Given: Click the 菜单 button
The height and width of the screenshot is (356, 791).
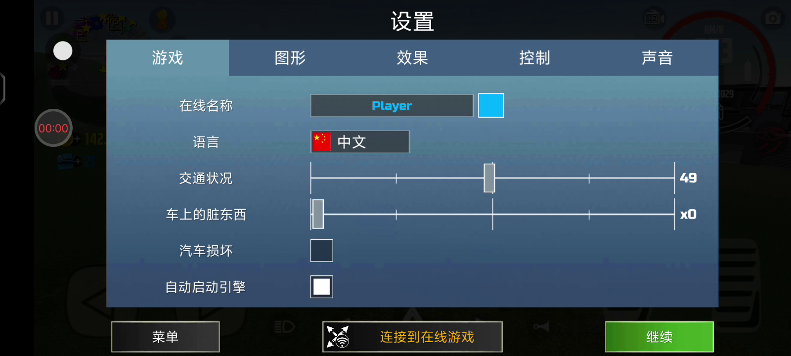Looking at the screenshot, I should pyautogui.click(x=165, y=337).
